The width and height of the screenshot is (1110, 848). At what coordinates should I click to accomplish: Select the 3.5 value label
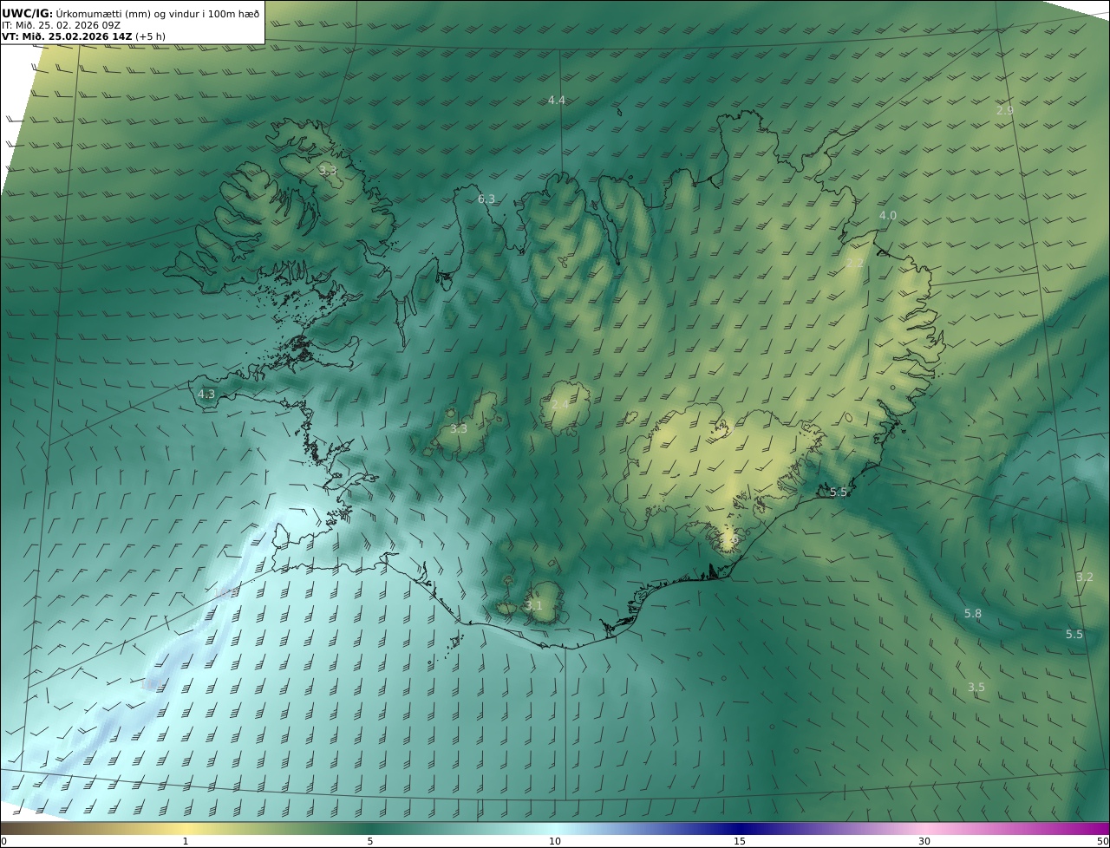(976, 688)
